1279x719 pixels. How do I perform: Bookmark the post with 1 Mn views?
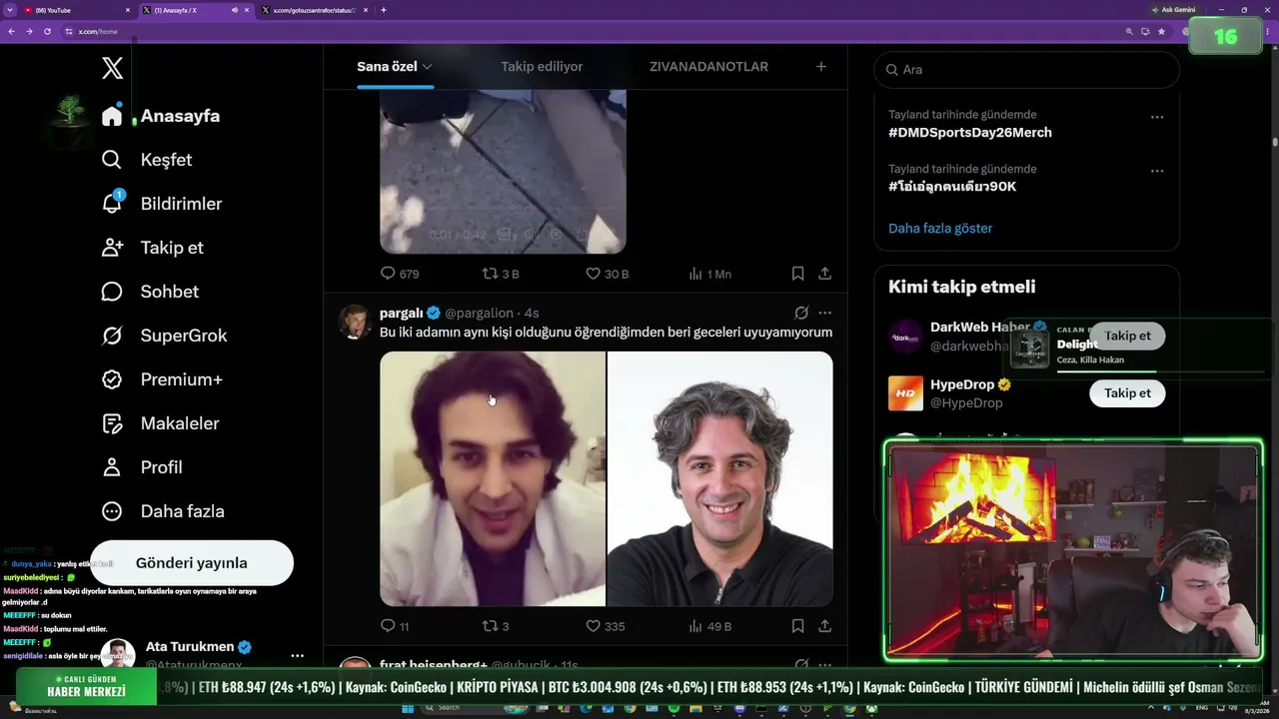(x=797, y=273)
